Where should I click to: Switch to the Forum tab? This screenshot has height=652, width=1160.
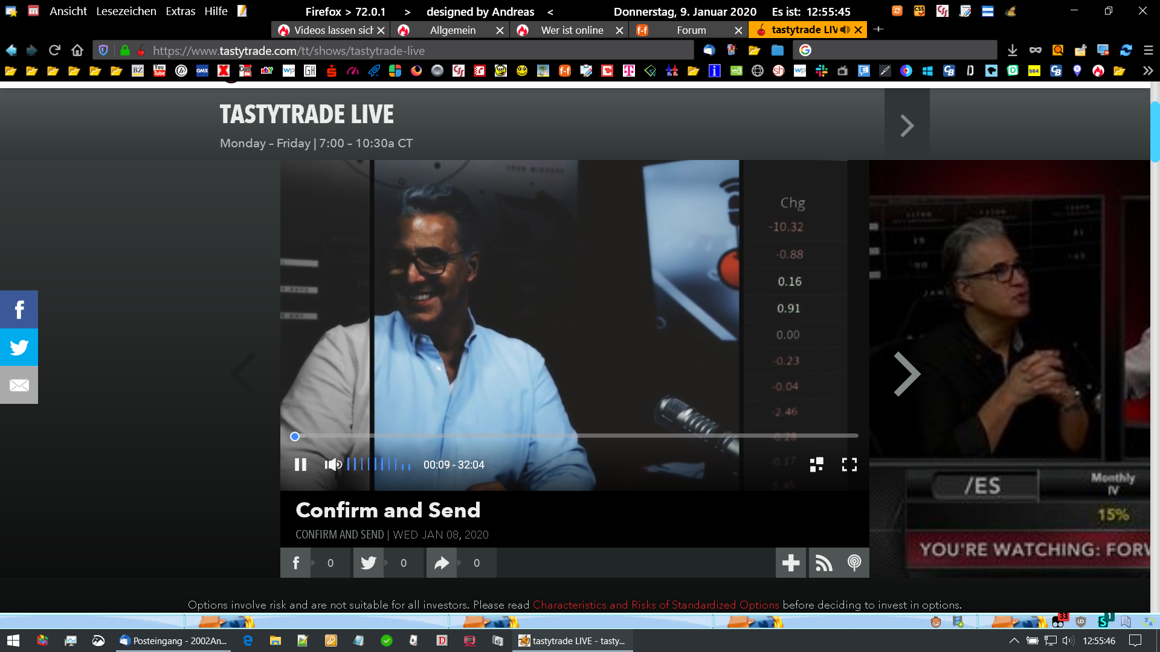[x=691, y=30]
